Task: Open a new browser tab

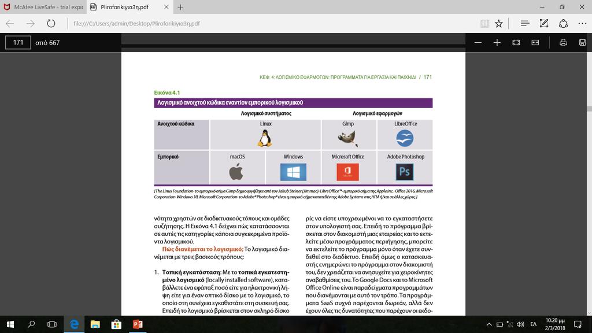Action: [180, 7]
